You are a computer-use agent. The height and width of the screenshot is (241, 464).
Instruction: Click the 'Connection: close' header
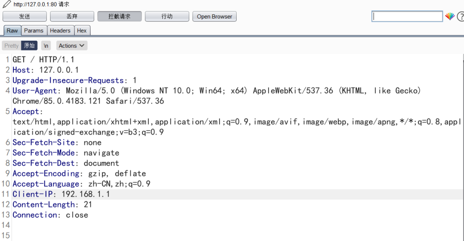click(x=50, y=215)
